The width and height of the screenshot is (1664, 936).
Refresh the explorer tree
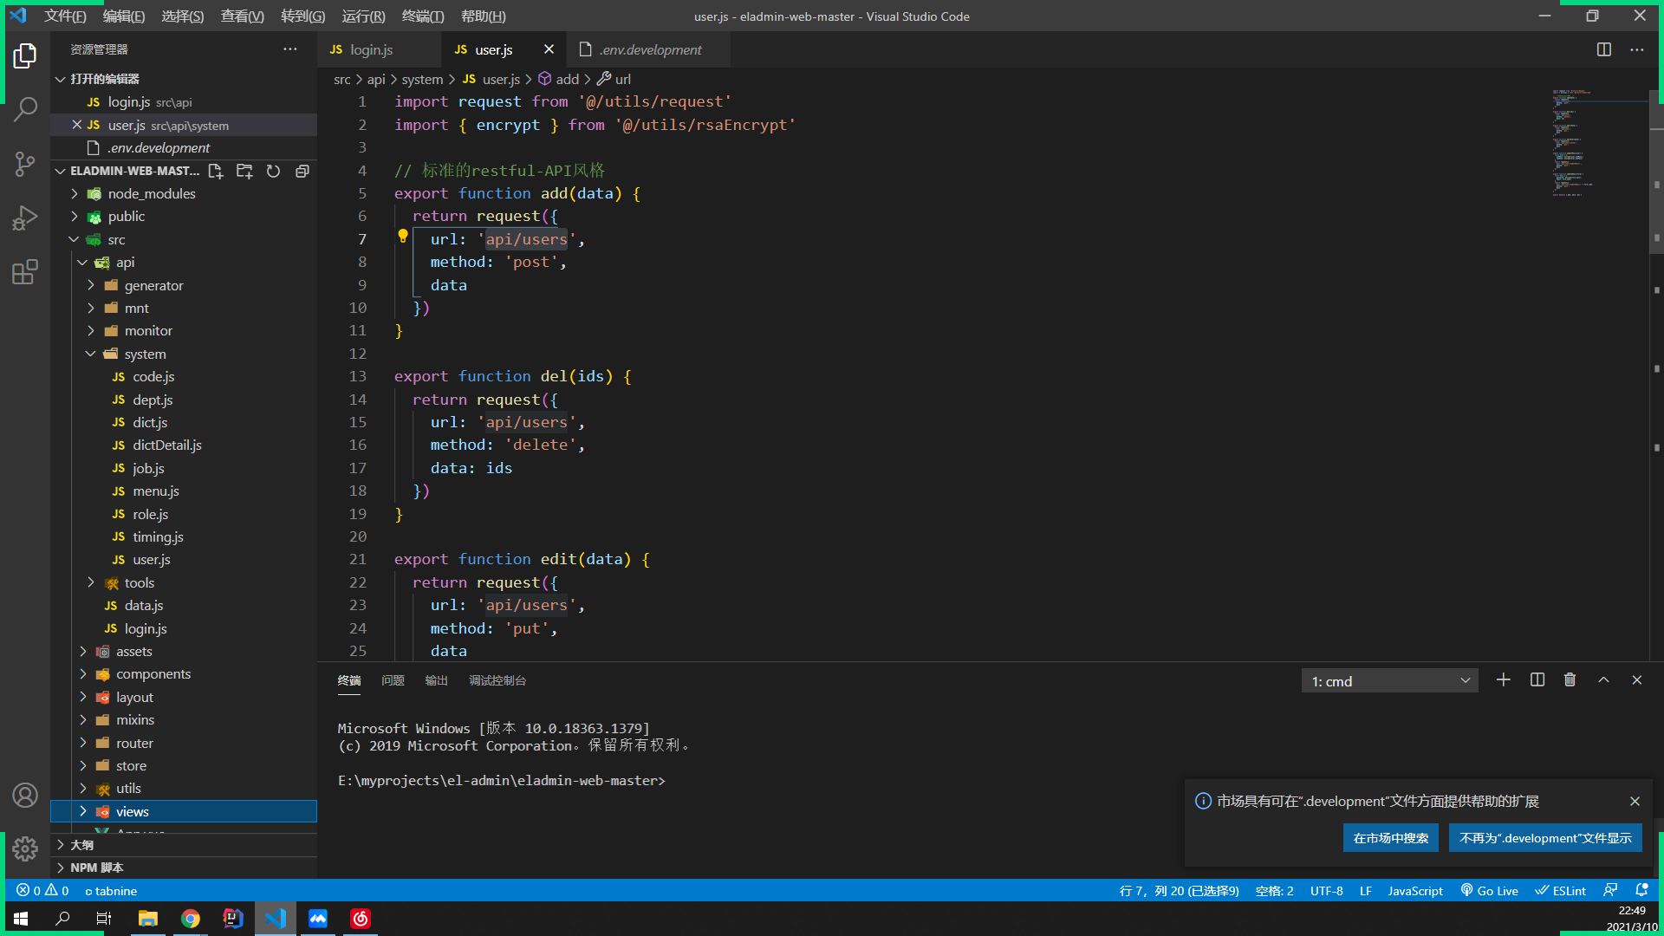(x=273, y=172)
